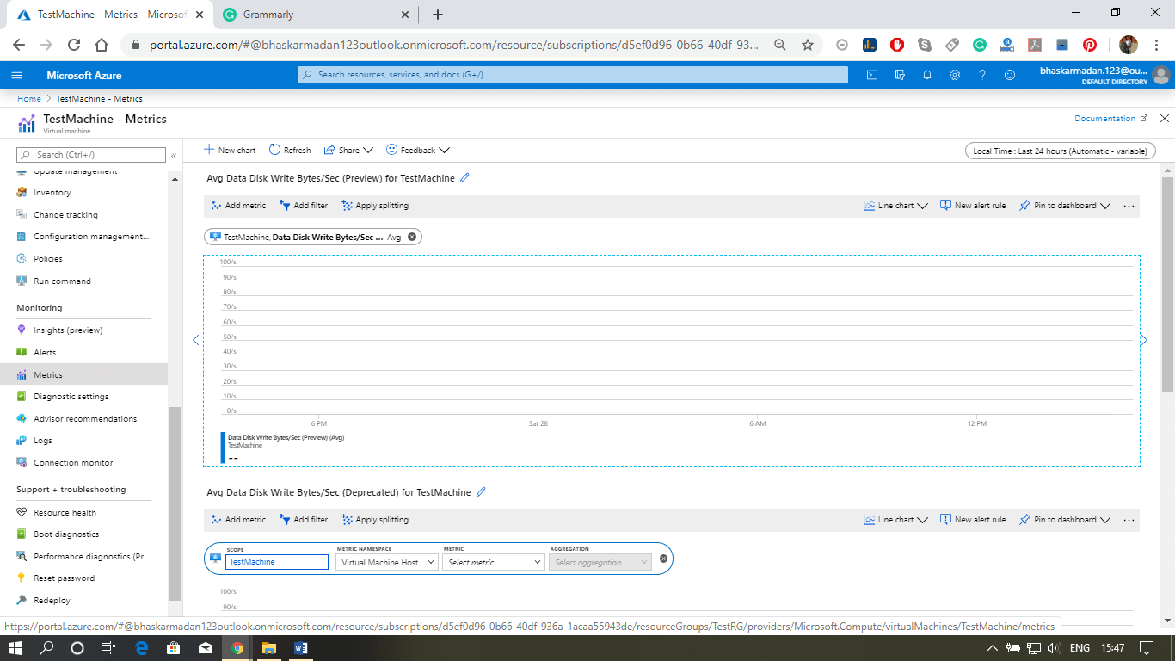Viewport: 1175px width, 661px height.
Task: Remove the Data Disk Write Bytes metric pill
Action: coord(412,237)
